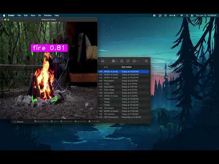Click the Tags icon in Finder toolbar
This screenshot has height=164, width=219.
(x=128, y=61)
